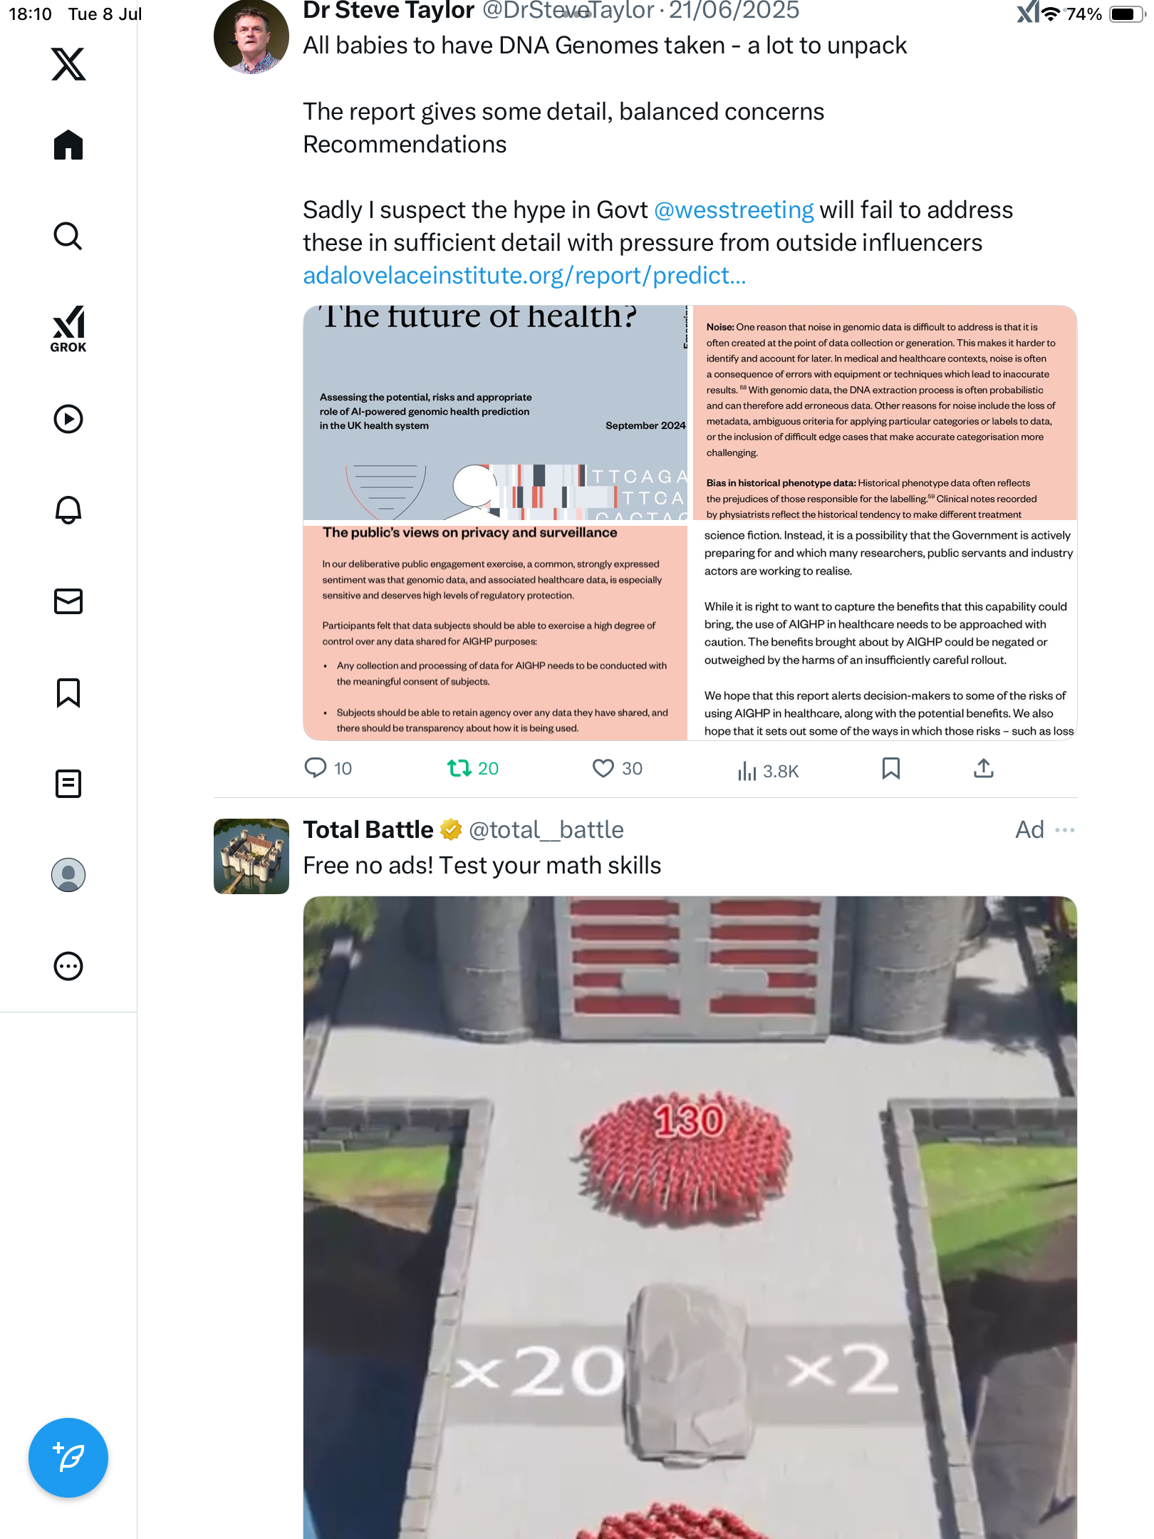Reply to the post with 10 comments
This screenshot has height=1539, width=1154.
(x=328, y=768)
